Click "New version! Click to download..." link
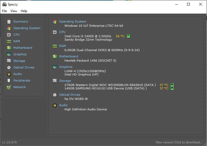This screenshot has width=207, height=146. coord(179,142)
